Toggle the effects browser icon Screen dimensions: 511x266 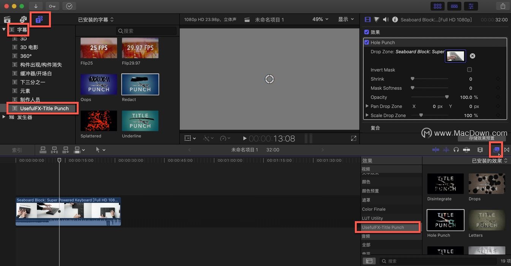pos(496,150)
